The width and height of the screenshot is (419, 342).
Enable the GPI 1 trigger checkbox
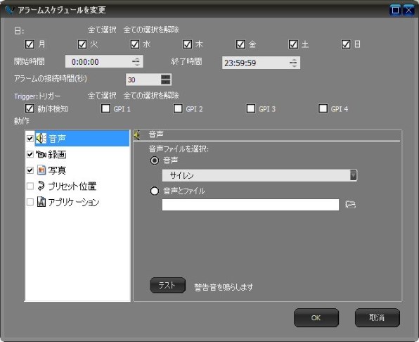coord(106,108)
